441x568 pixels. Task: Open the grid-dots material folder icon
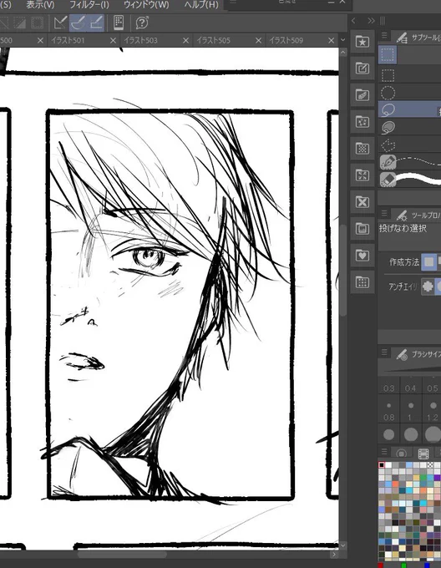[362, 282]
